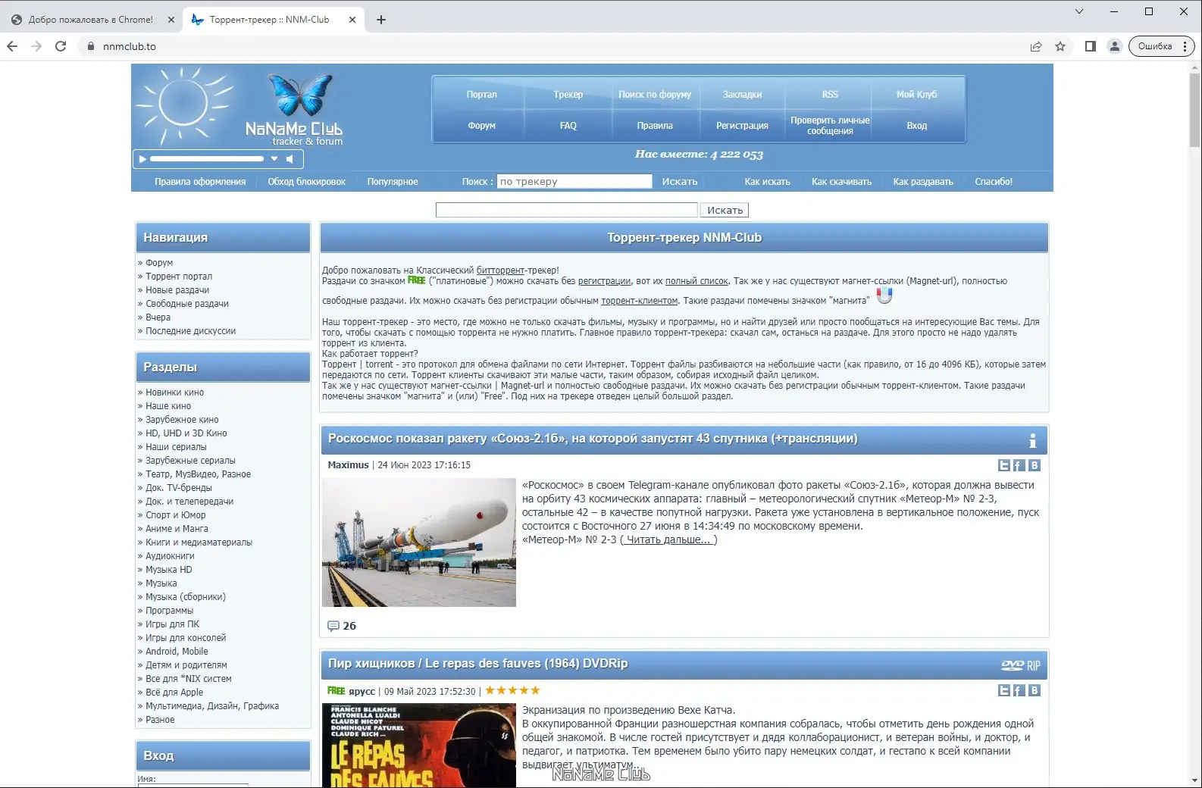Open Chrome profile avatar

pyautogui.click(x=1115, y=46)
